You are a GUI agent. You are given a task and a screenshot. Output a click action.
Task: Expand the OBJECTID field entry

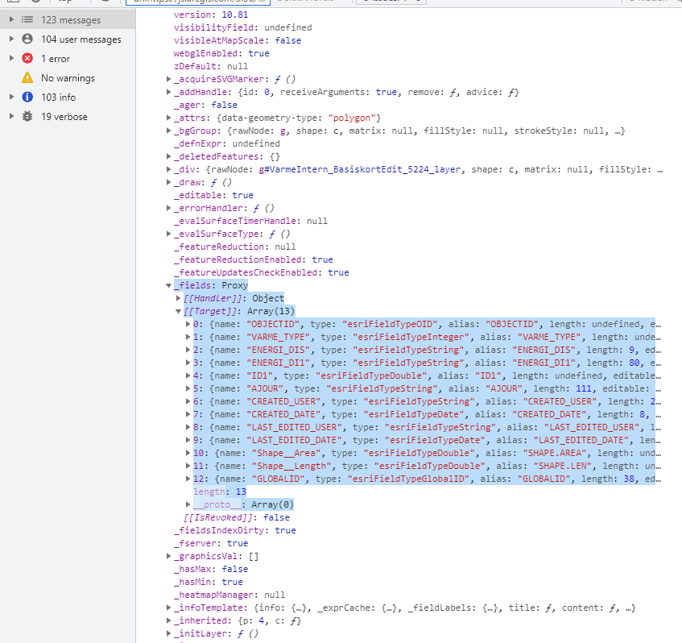point(188,323)
